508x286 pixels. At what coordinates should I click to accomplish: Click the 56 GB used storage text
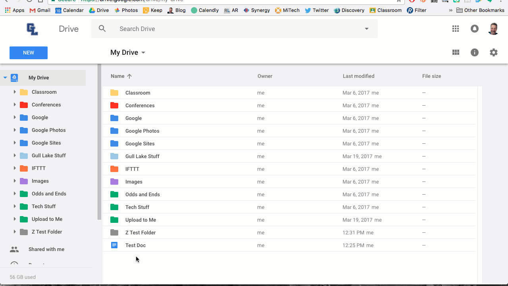23,277
